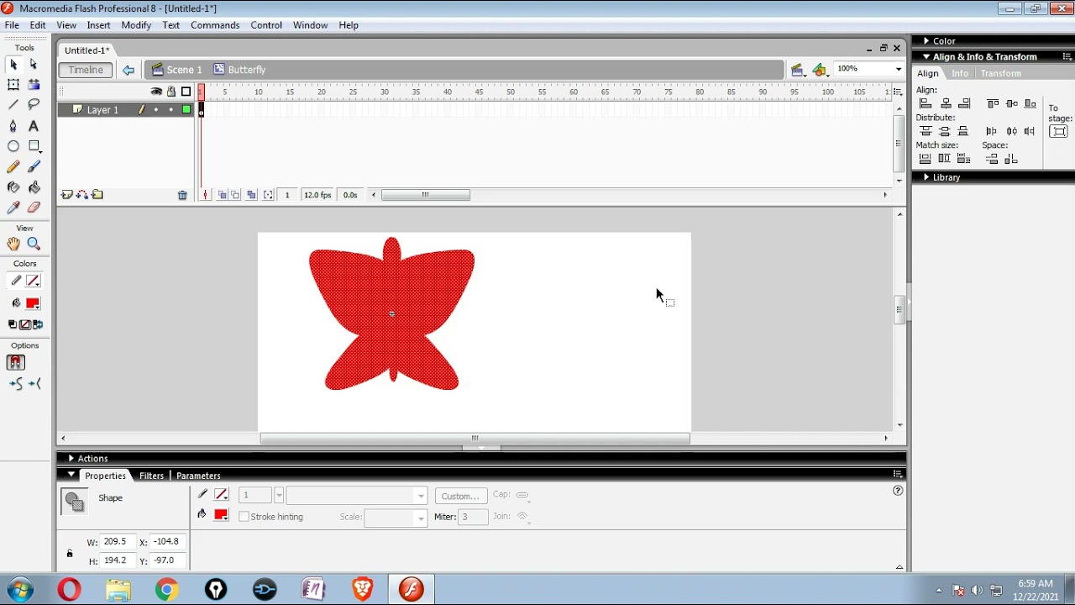Open the Modify menu
The width and height of the screenshot is (1075, 605).
coord(136,25)
